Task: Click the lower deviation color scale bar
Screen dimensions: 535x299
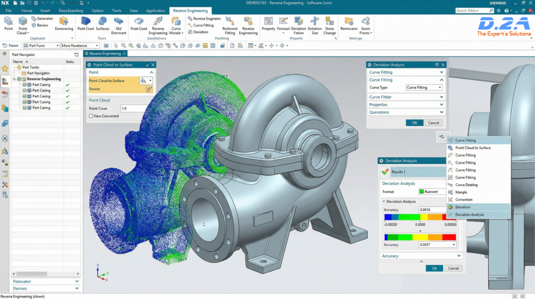Action: [x=420, y=237]
